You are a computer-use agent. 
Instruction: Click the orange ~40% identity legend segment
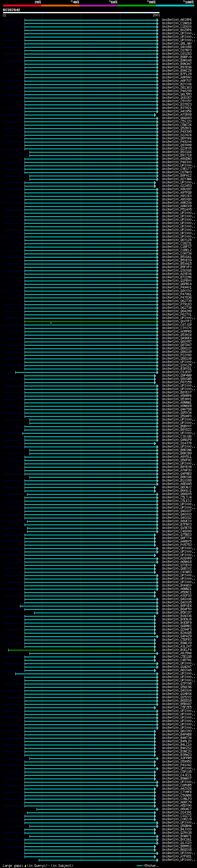[61, 6]
